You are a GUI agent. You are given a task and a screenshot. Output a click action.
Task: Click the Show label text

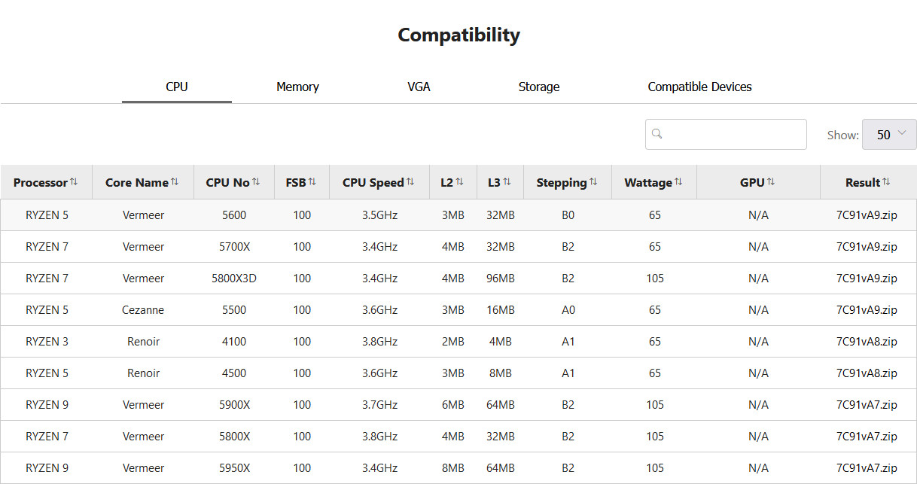pyautogui.click(x=843, y=135)
